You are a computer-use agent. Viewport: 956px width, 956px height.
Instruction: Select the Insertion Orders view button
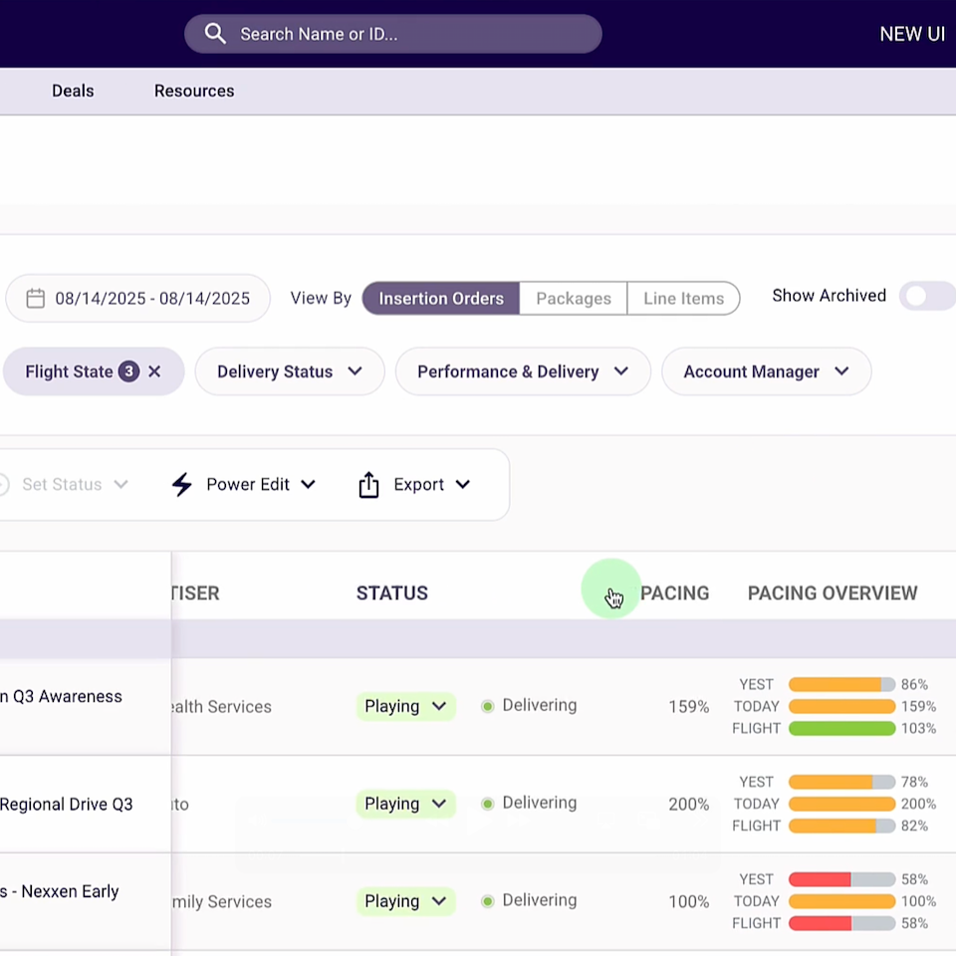pyautogui.click(x=440, y=299)
